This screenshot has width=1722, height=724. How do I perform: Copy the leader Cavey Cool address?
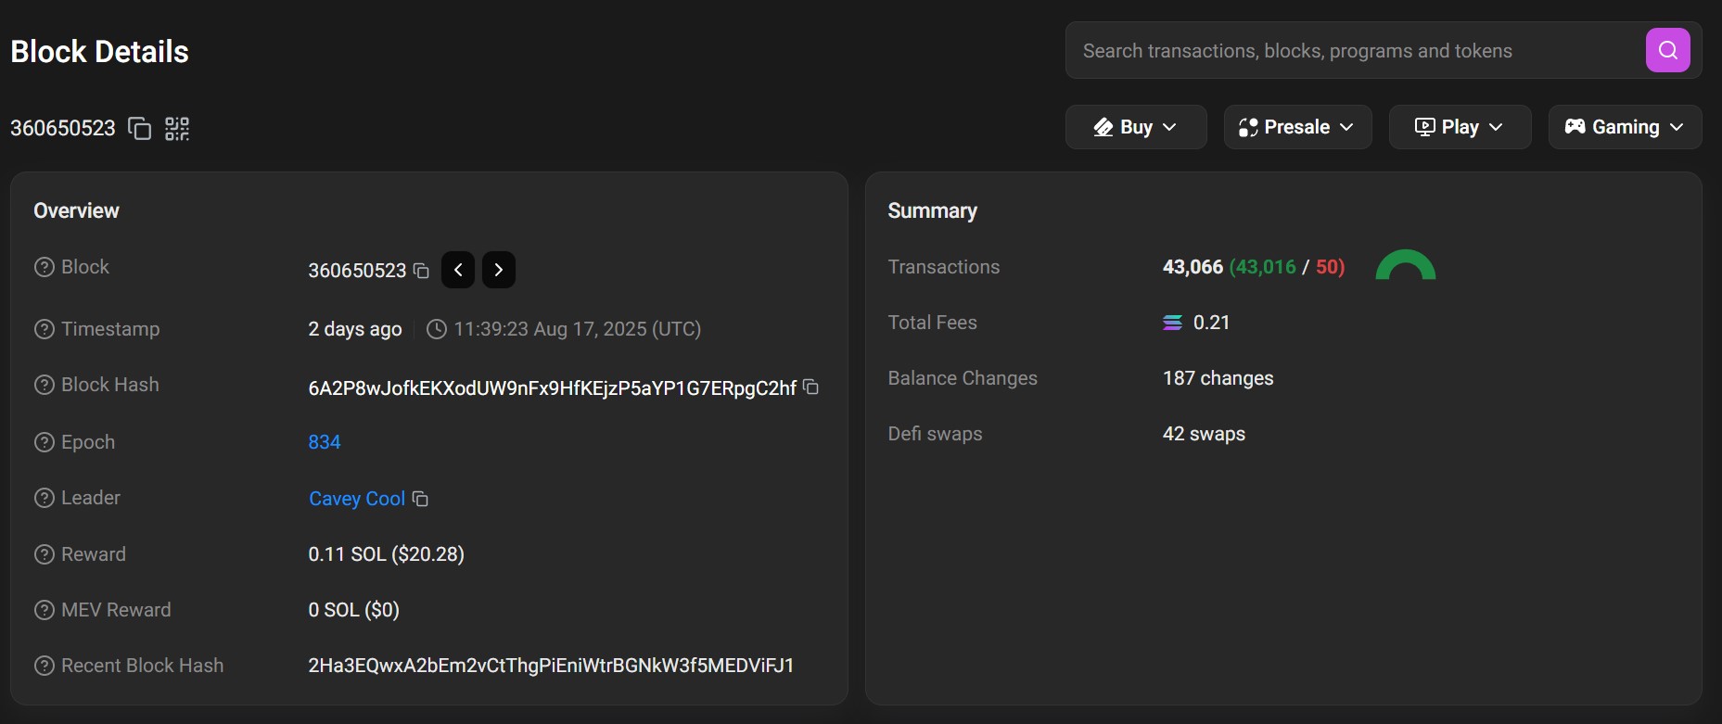point(420,500)
